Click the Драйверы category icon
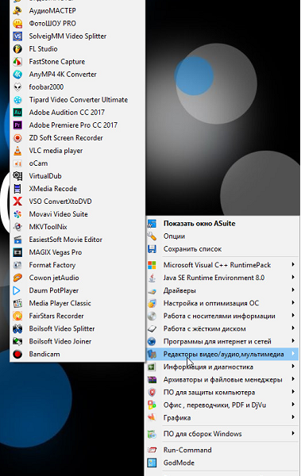This screenshot has height=476, width=301. [152, 290]
